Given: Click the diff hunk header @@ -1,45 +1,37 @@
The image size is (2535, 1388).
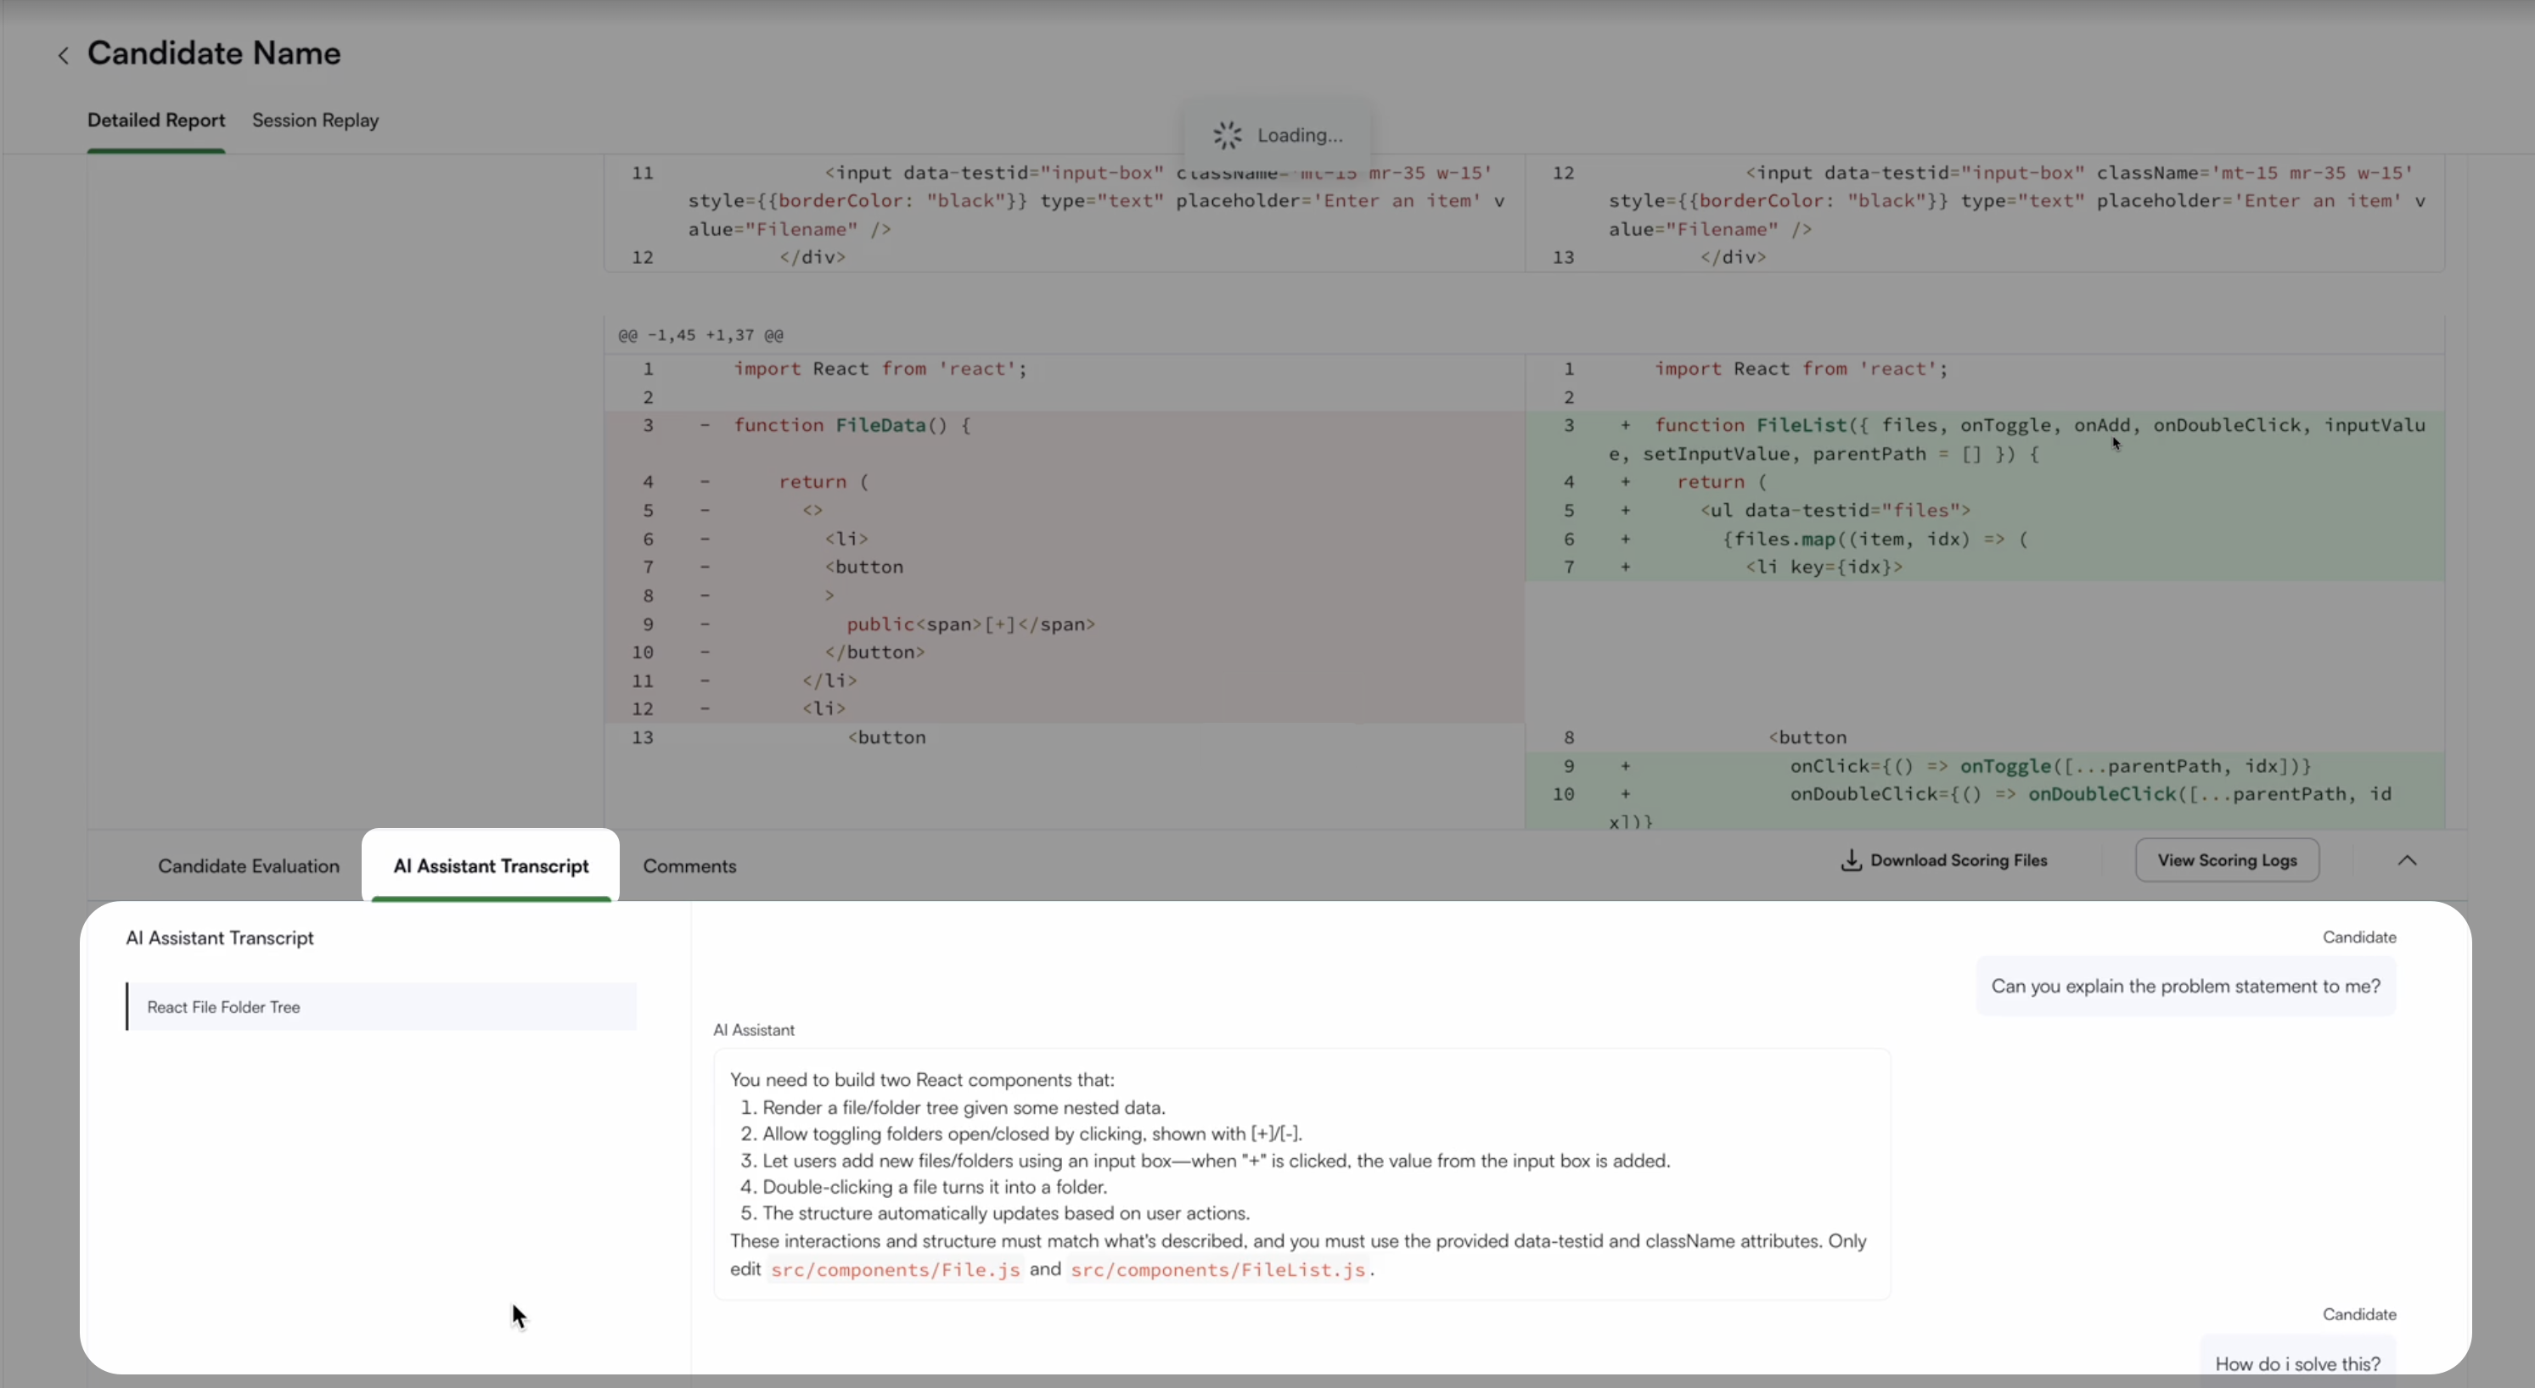Looking at the screenshot, I should click(x=700, y=335).
